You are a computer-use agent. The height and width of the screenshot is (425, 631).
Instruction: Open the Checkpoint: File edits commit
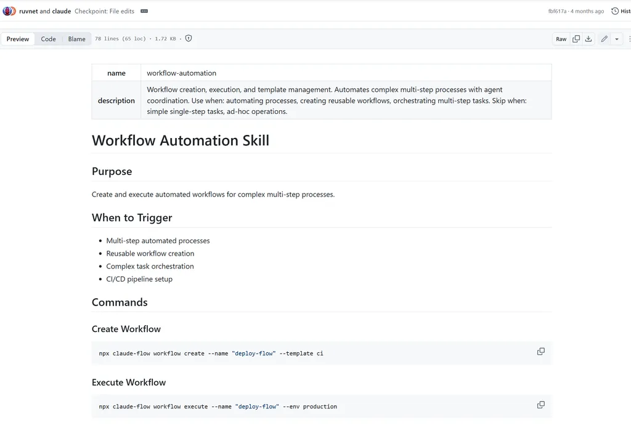tap(104, 11)
